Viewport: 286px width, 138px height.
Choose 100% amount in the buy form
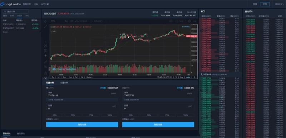pos(110,115)
